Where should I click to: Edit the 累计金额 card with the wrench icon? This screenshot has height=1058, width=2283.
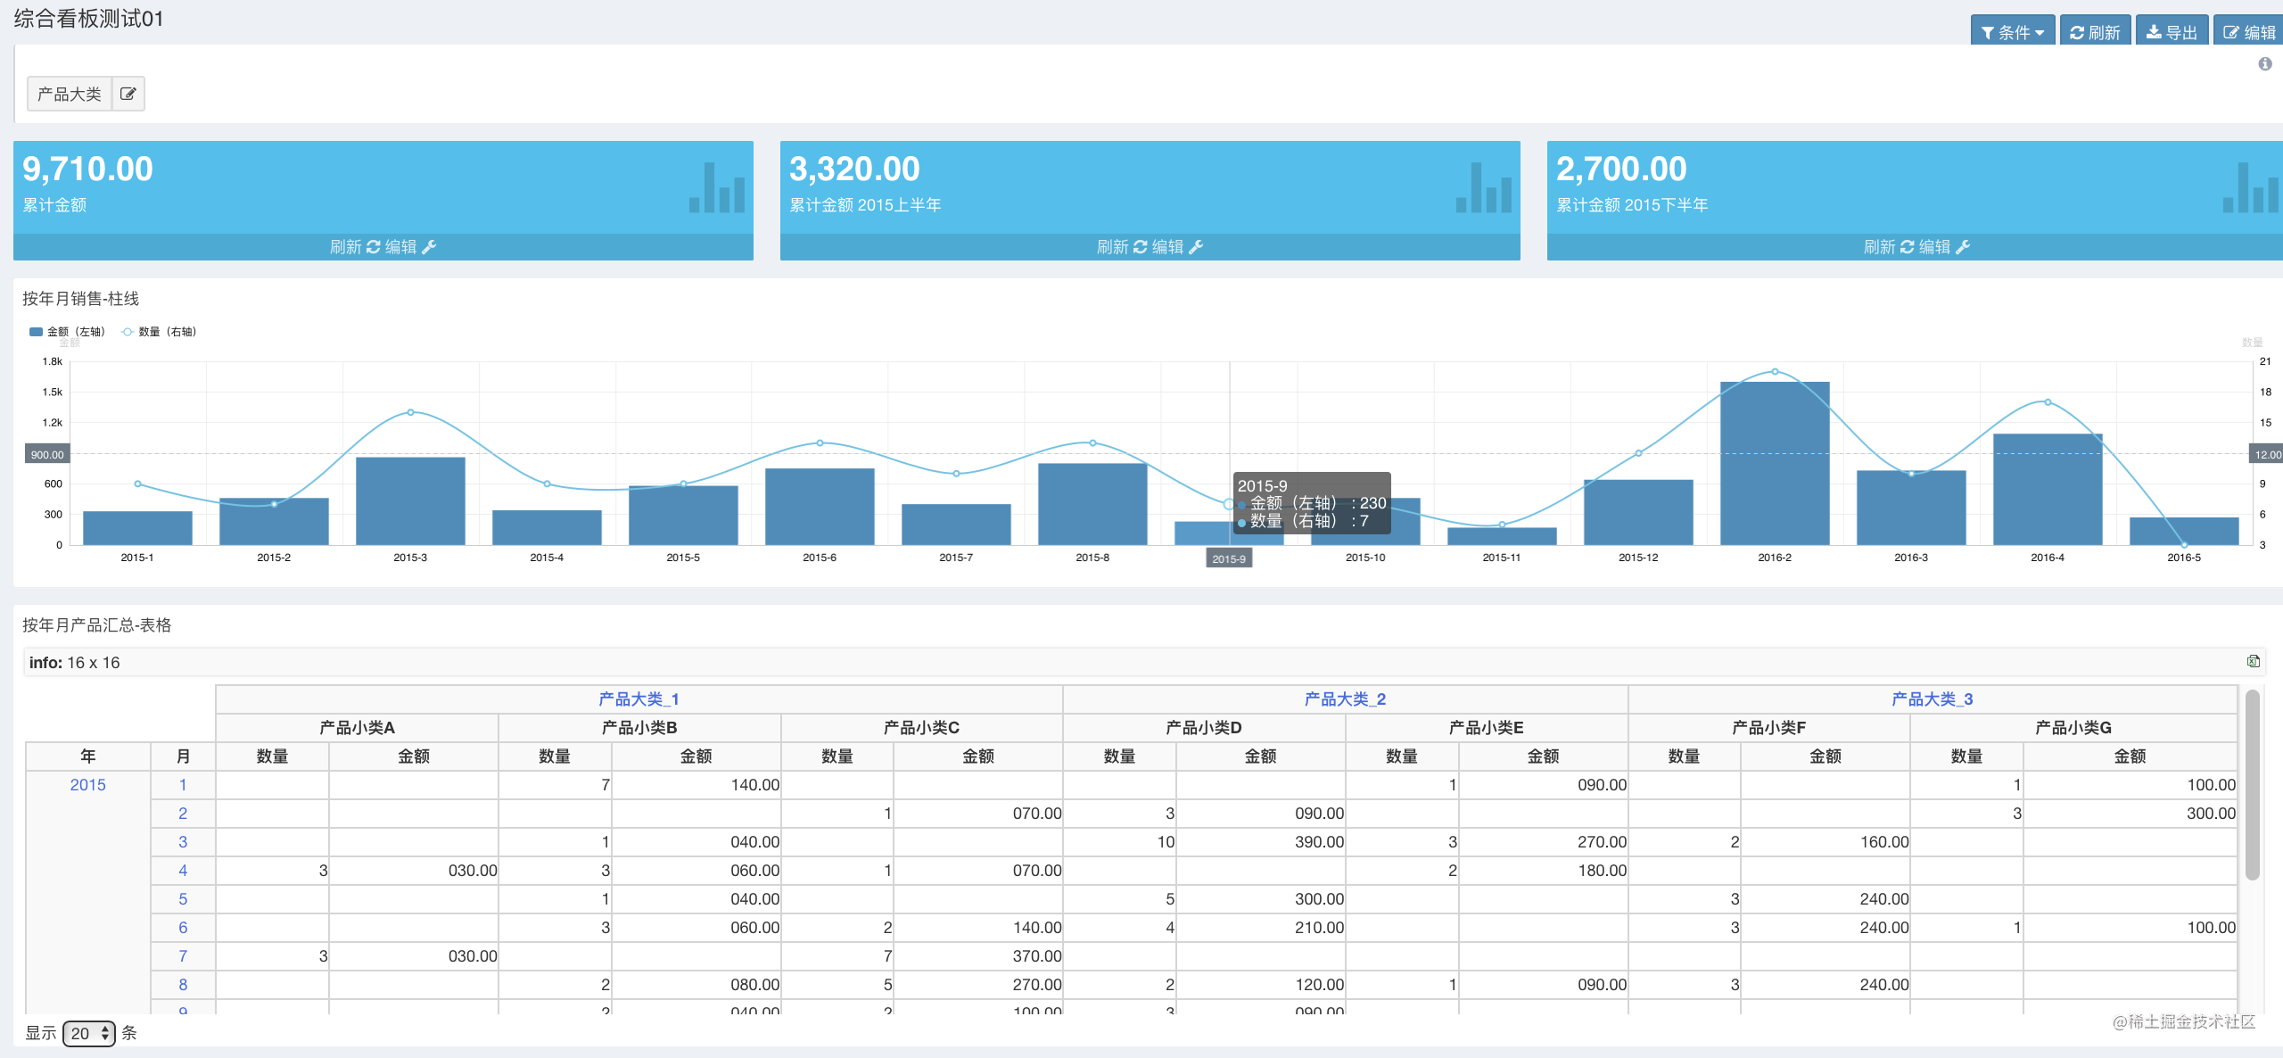[411, 247]
